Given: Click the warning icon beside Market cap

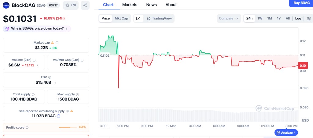Looking at the screenshot, I should click(53, 43).
